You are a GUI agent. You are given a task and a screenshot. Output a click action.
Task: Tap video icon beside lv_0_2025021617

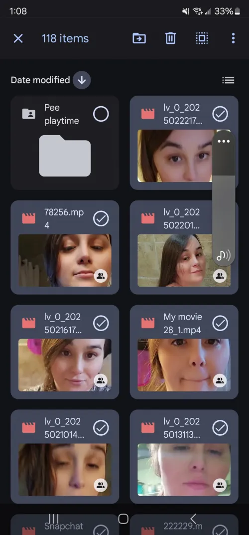(x=28, y=323)
